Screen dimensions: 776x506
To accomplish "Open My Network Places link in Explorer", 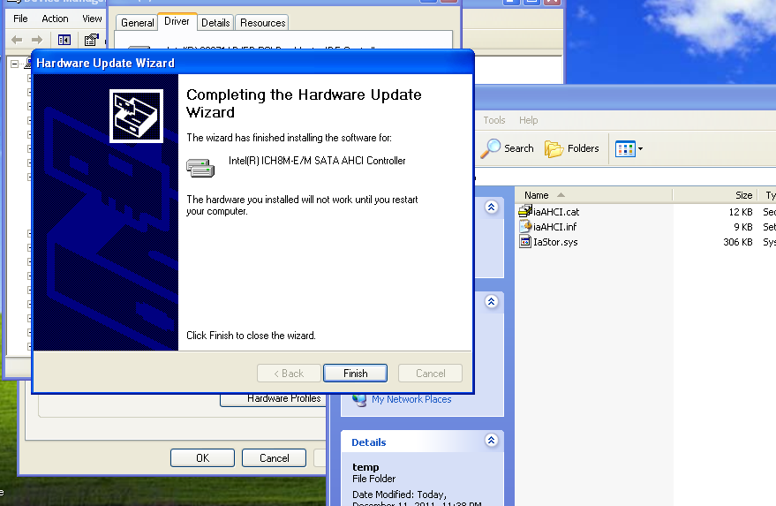I will click(x=411, y=399).
